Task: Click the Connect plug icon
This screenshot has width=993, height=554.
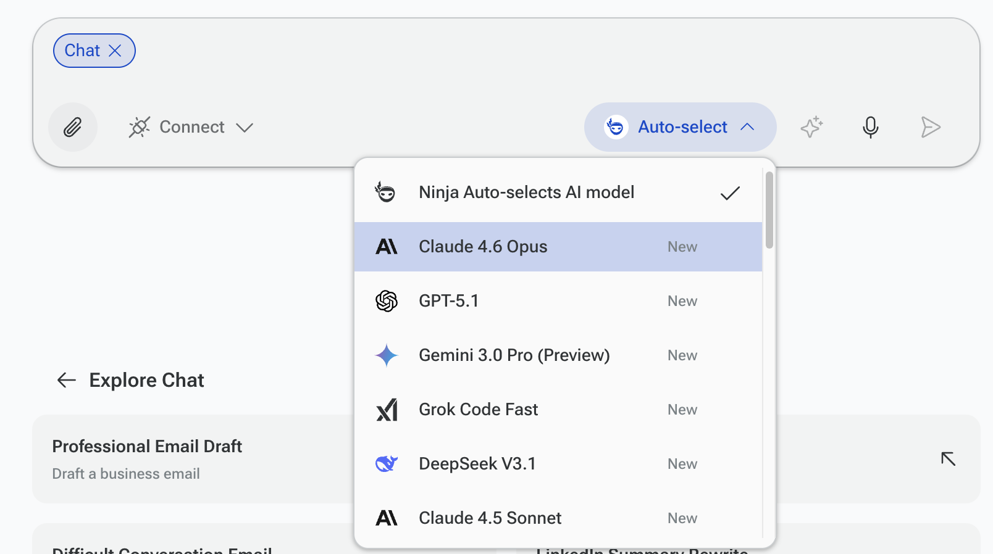Action: tap(140, 127)
